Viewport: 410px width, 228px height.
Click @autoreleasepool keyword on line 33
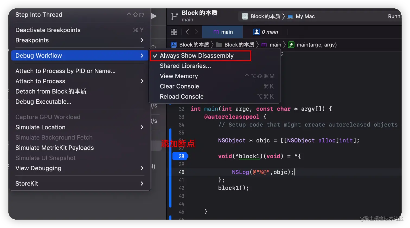click(232, 117)
